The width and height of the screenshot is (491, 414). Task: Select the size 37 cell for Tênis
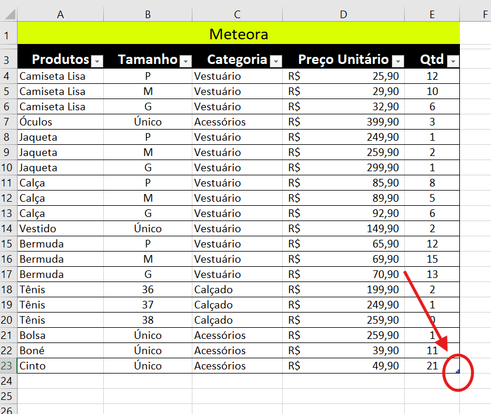148,305
